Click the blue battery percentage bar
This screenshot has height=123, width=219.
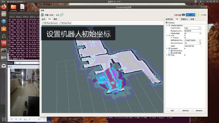coord(191,15)
